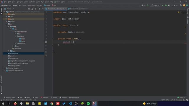The image size is (189, 106).
Task: Go to next highlighted error arrow
Action: click(x=185, y=12)
